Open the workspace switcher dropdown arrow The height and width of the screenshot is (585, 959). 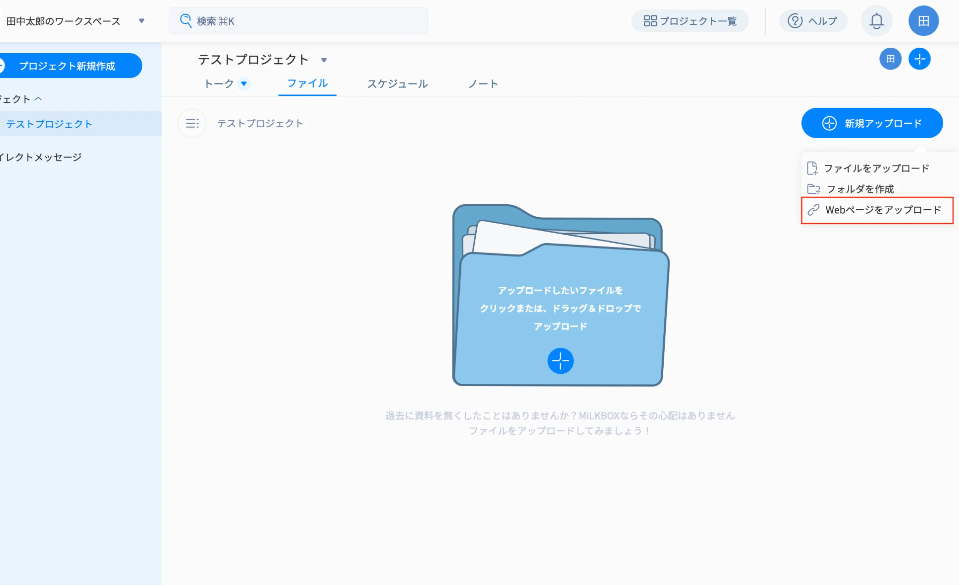(x=142, y=21)
